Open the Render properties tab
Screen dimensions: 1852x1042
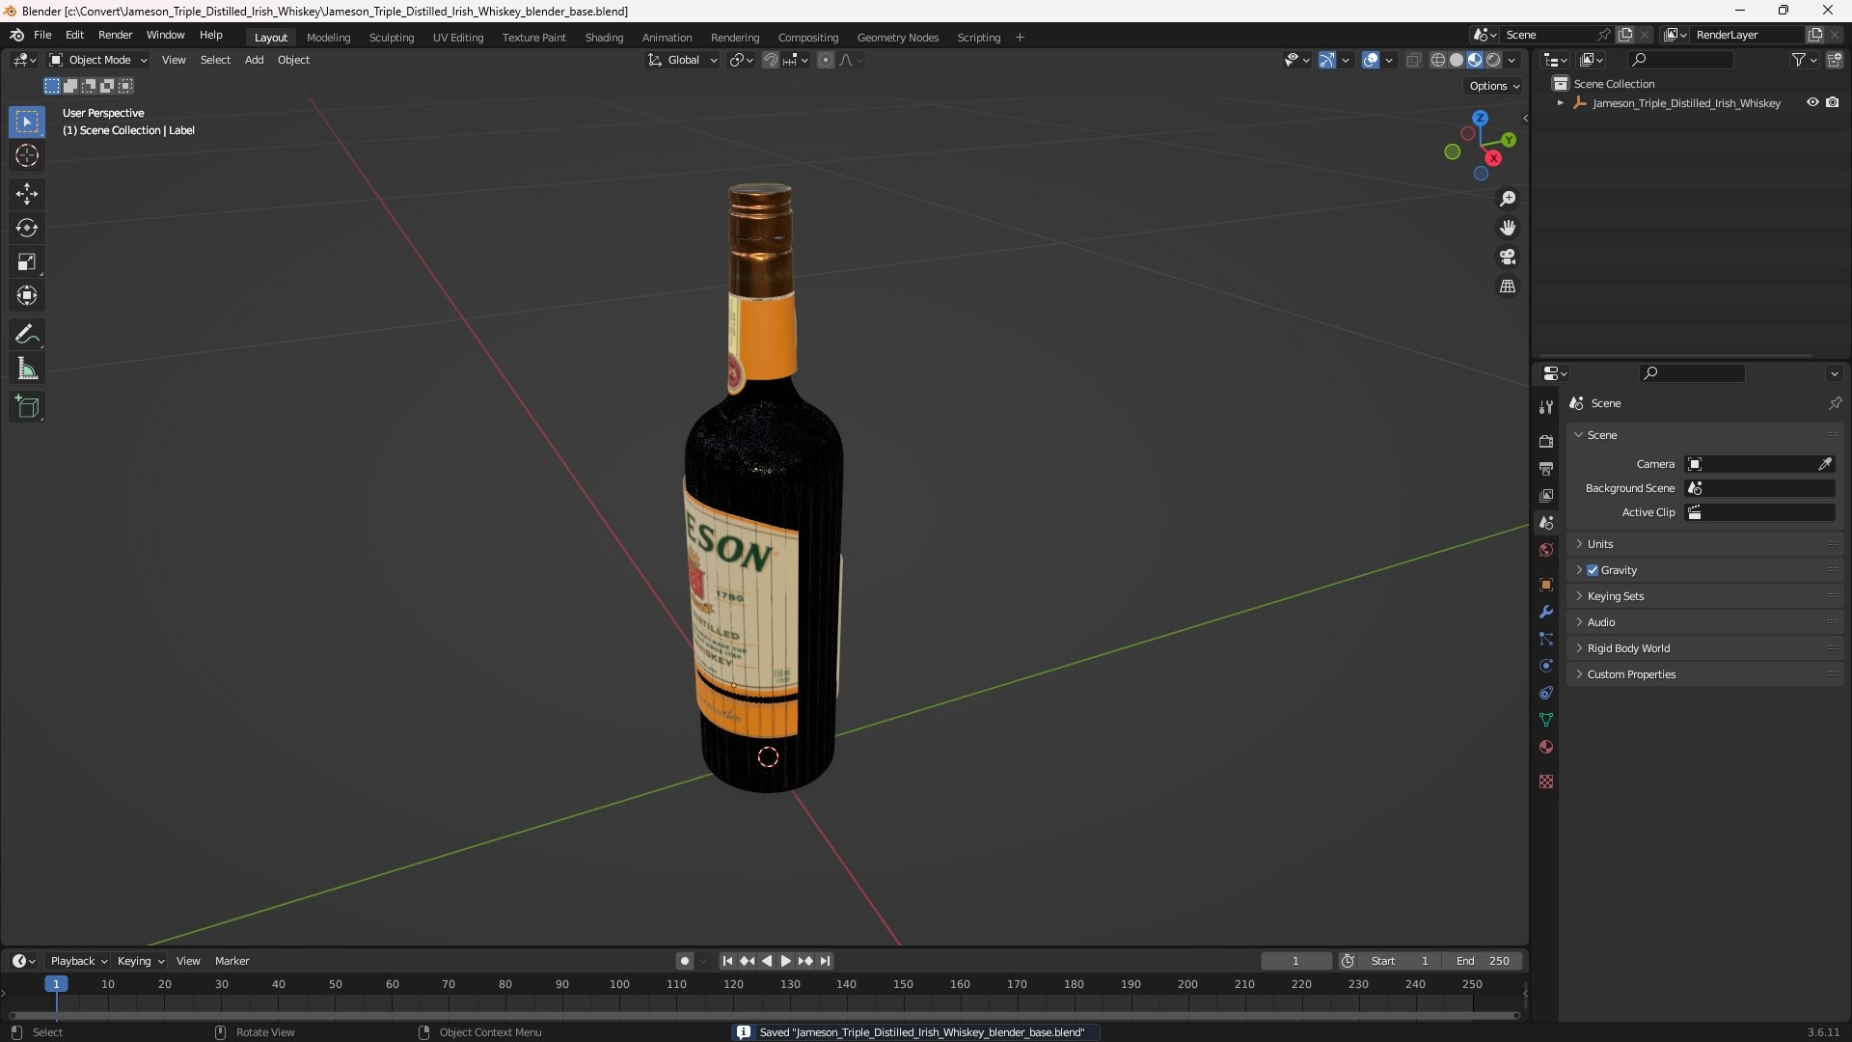click(1546, 441)
